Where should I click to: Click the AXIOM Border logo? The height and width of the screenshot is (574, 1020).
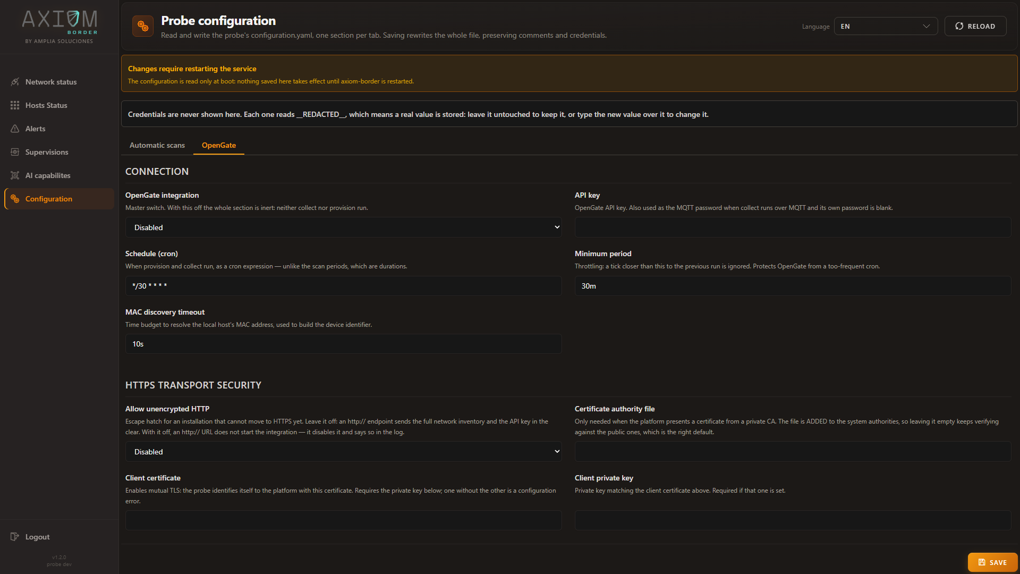59,22
